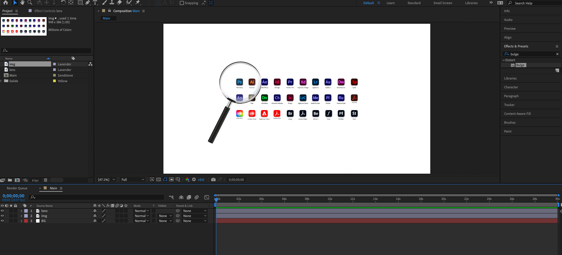Select the Selection (arrow) tool
This screenshot has height=255, width=562.
point(15,3)
